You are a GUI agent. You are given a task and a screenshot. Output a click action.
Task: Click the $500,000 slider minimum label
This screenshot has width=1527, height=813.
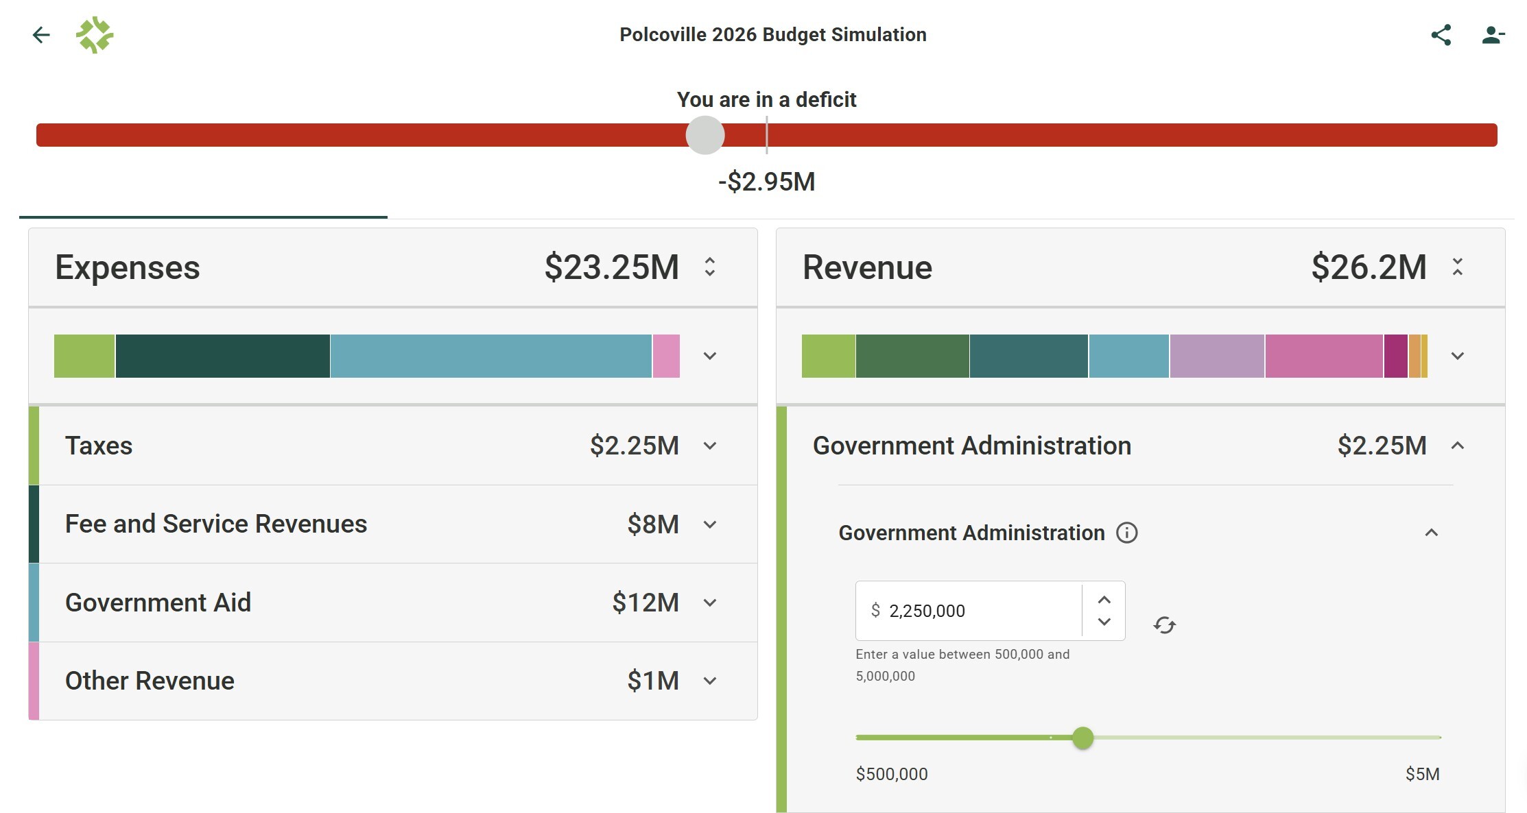point(892,774)
